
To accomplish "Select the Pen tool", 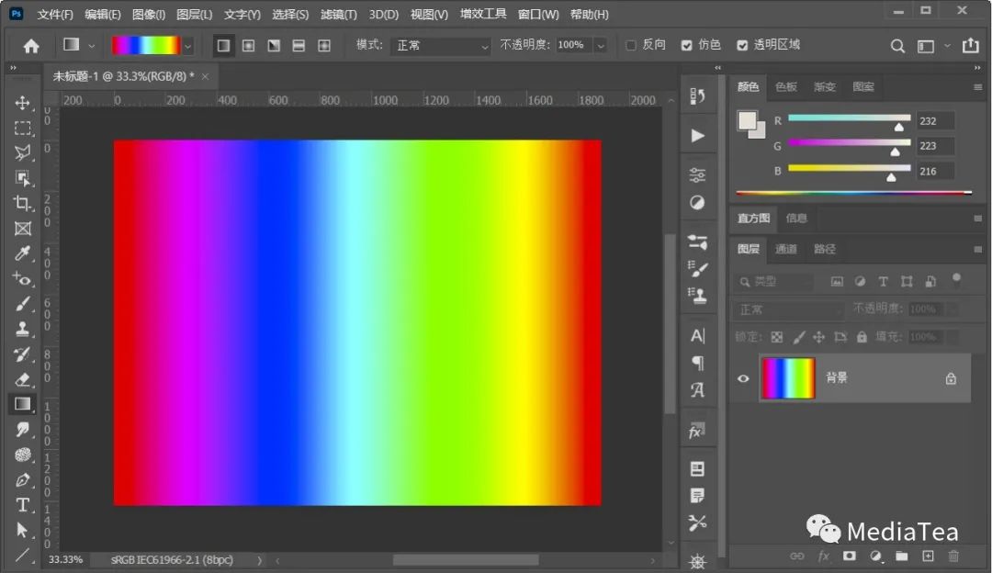I will (23, 480).
